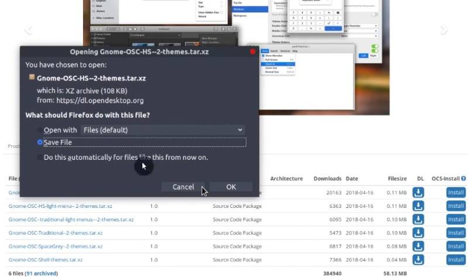Click Install for Gnome-OSC-Shell-themes file
The width and height of the screenshot is (468, 277).
(x=456, y=259)
